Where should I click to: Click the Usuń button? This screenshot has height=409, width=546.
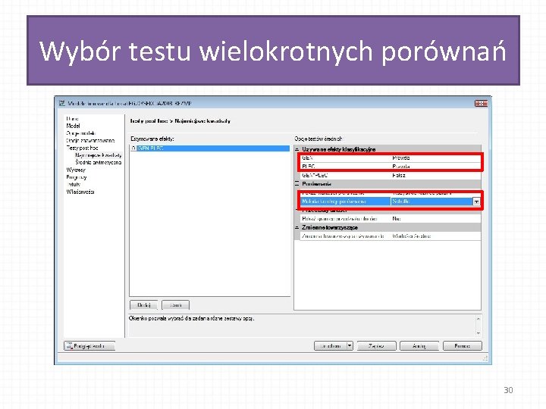coord(175,305)
